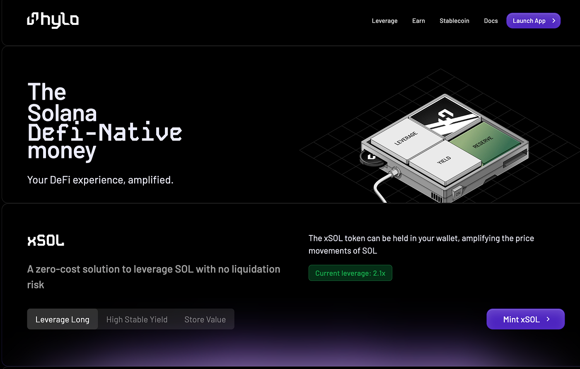Switch to the Store Value tab
The image size is (580, 369).
click(x=205, y=319)
